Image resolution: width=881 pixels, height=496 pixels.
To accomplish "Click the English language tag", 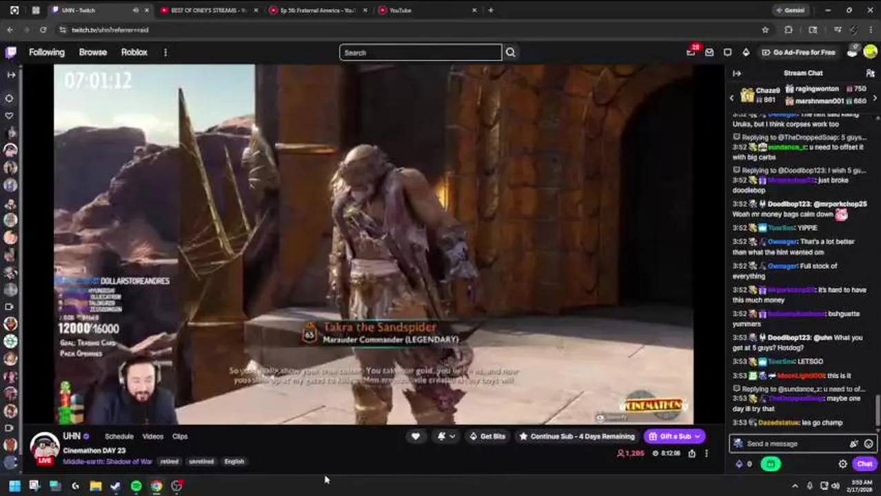I will [234, 462].
